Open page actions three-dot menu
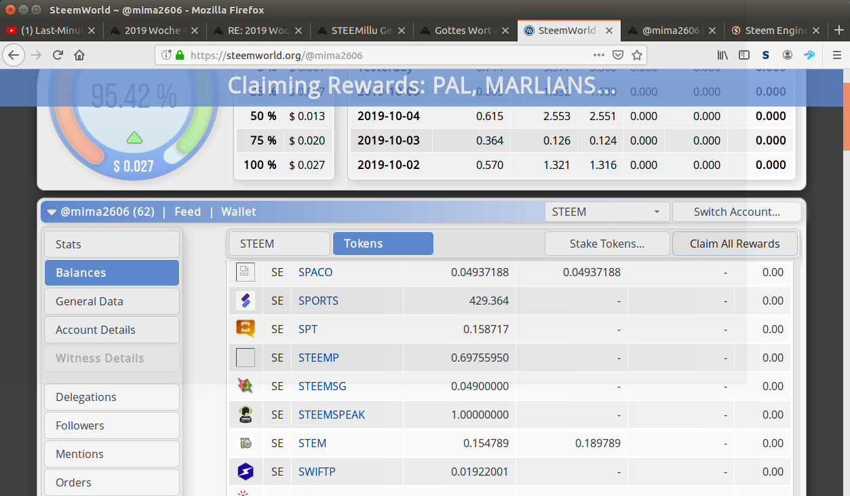Viewport: 850px width, 496px height. tap(598, 55)
